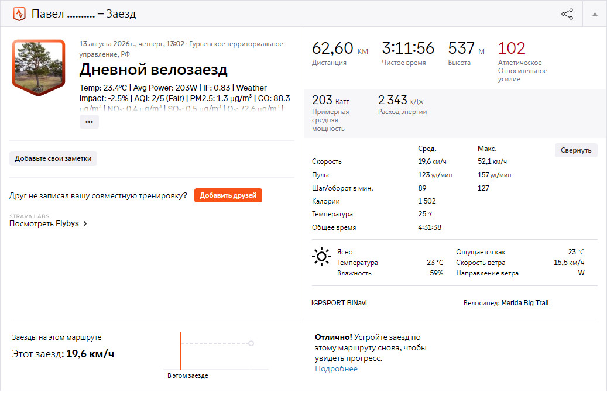Open the Подробнее link
607x393 pixels.
tap(336, 368)
